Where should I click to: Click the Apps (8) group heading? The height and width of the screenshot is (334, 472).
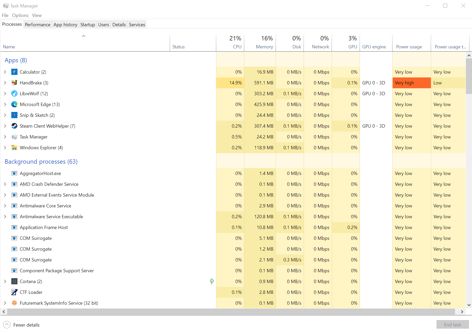tap(16, 60)
